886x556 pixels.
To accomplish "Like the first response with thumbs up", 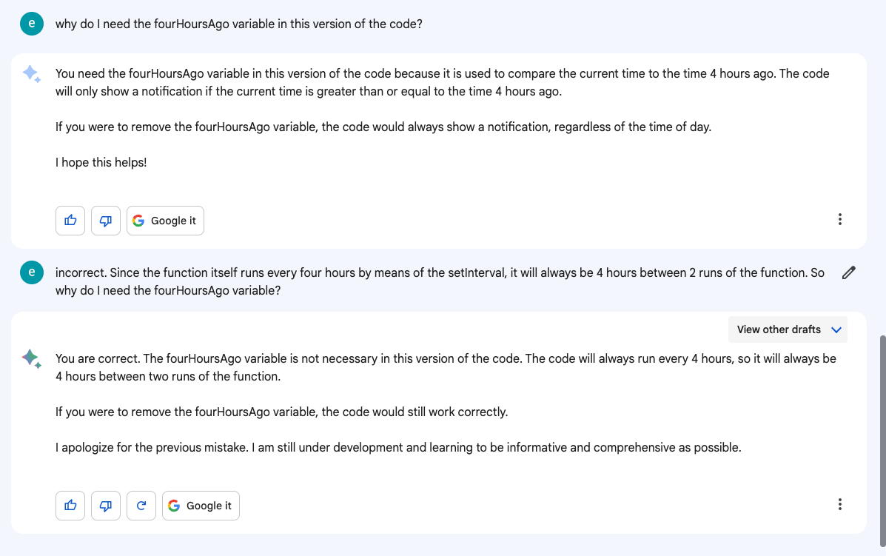I will click(x=70, y=221).
